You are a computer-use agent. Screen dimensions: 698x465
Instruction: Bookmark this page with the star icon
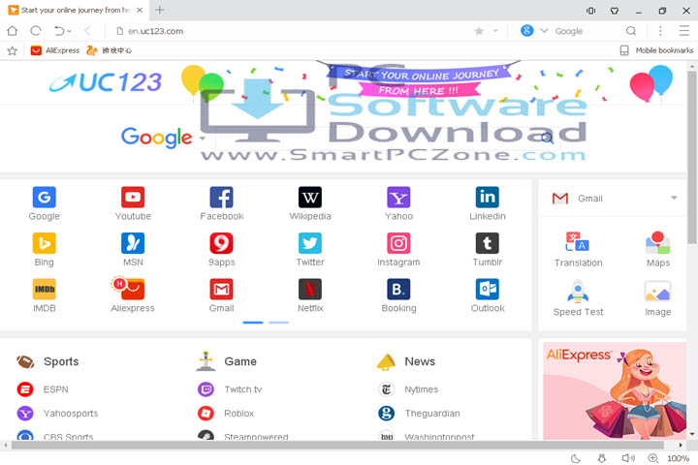point(479,31)
